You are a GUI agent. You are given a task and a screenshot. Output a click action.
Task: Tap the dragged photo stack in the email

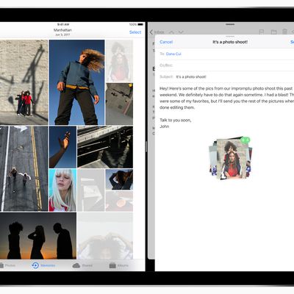pos(230,159)
